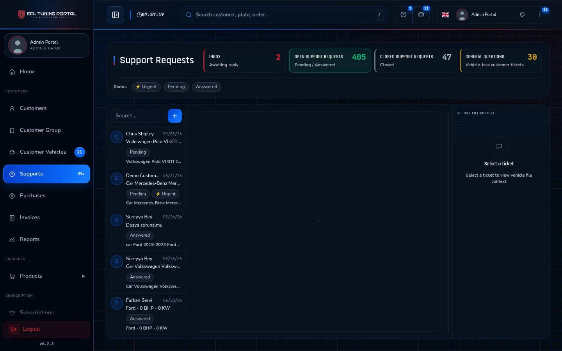Click the Support Requests heading

coord(157,60)
